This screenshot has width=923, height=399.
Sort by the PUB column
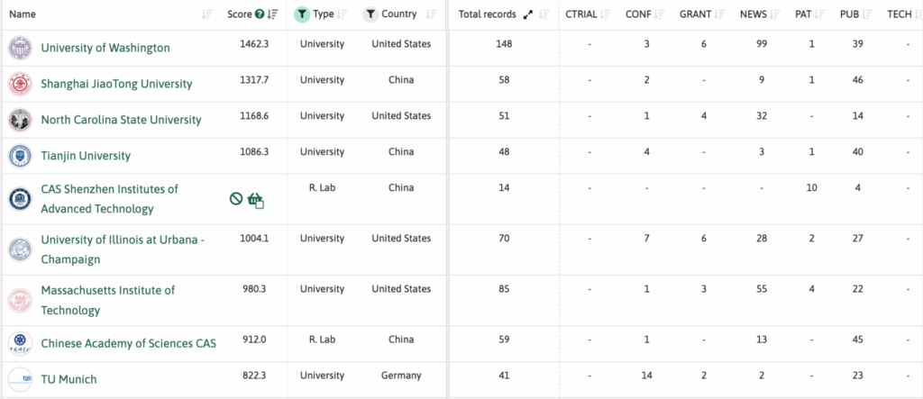pos(868,14)
